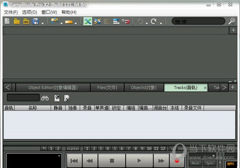Viewport: 240px width, 168px height.
Task: Expand the time display dropdown arrow
Action: pyautogui.click(x=59, y=156)
